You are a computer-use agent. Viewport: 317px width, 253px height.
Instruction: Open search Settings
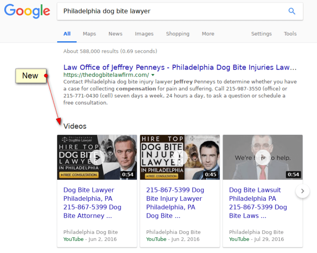tap(261, 34)
